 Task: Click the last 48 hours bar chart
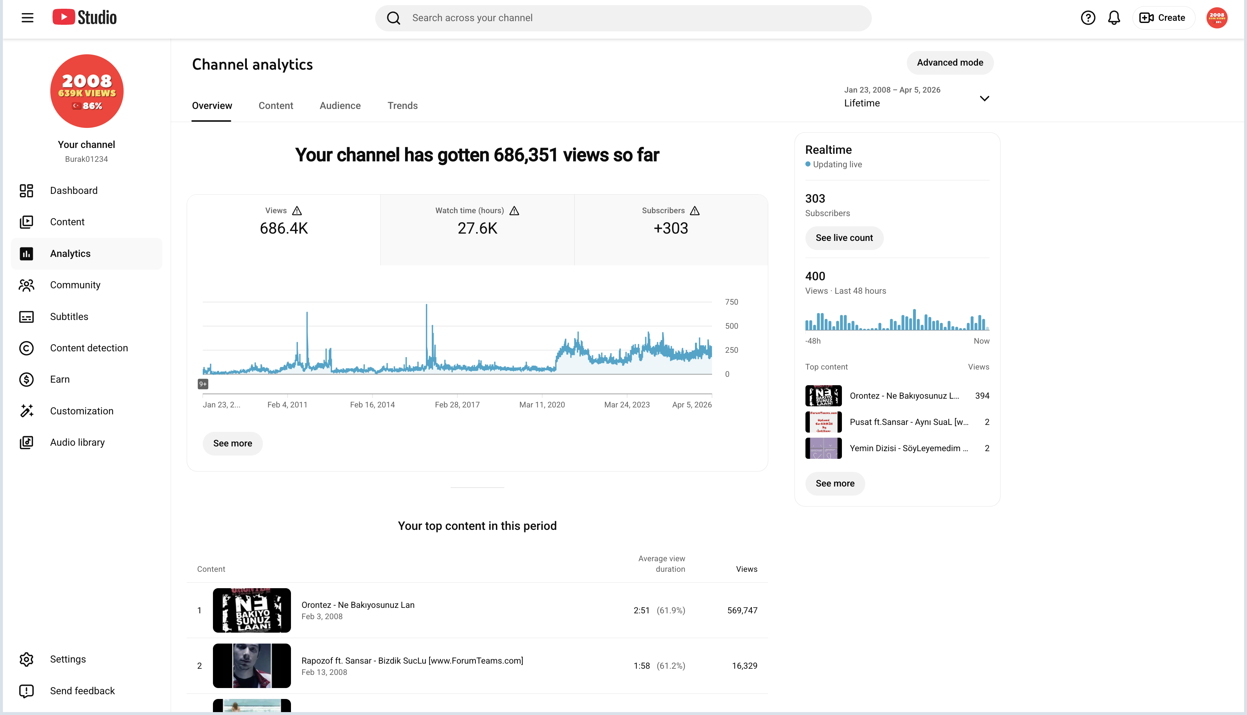click(897, 320)
